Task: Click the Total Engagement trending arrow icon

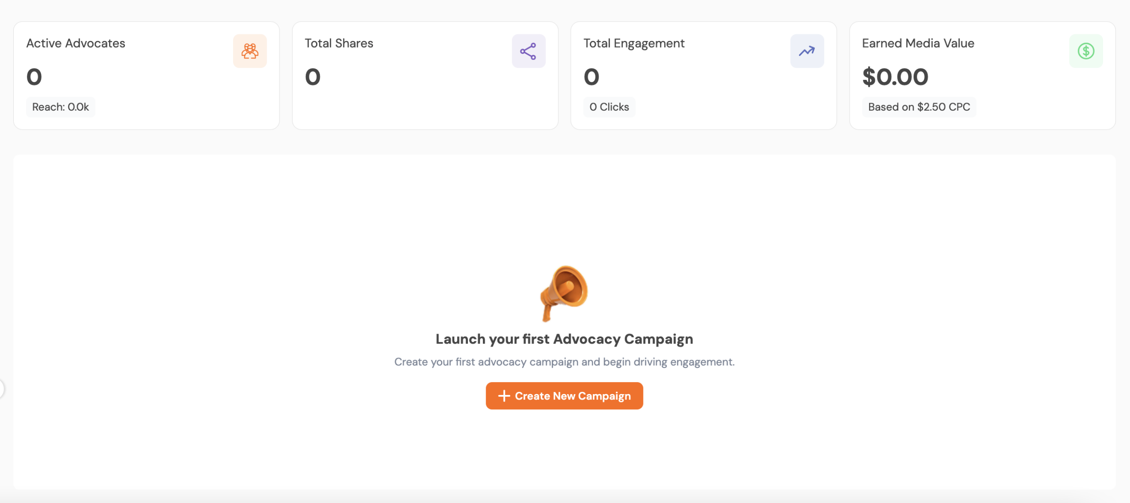Action: click(807, 51)
